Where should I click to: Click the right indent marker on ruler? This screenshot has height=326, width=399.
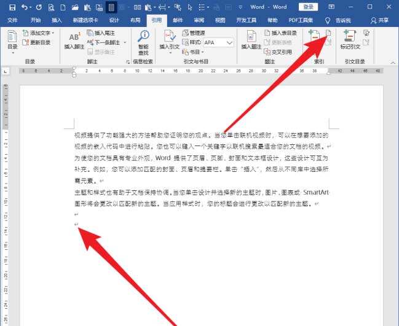point(328,73)
